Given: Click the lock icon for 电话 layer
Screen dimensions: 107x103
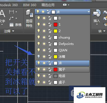Looking at the screenshot, I should tap(50, 76).
